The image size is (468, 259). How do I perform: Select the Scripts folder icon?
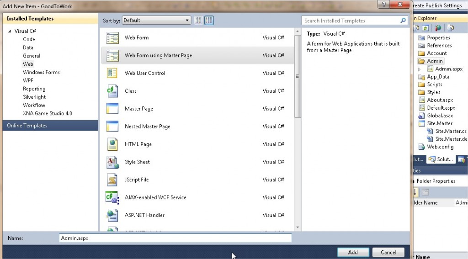click(x=421, y=85)
